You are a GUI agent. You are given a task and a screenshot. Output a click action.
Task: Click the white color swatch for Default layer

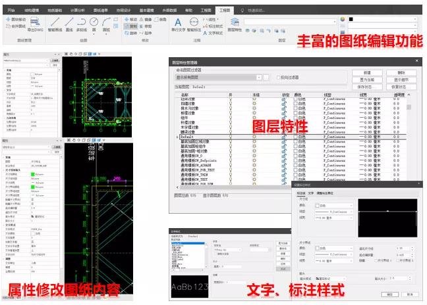tap(295, 137)
